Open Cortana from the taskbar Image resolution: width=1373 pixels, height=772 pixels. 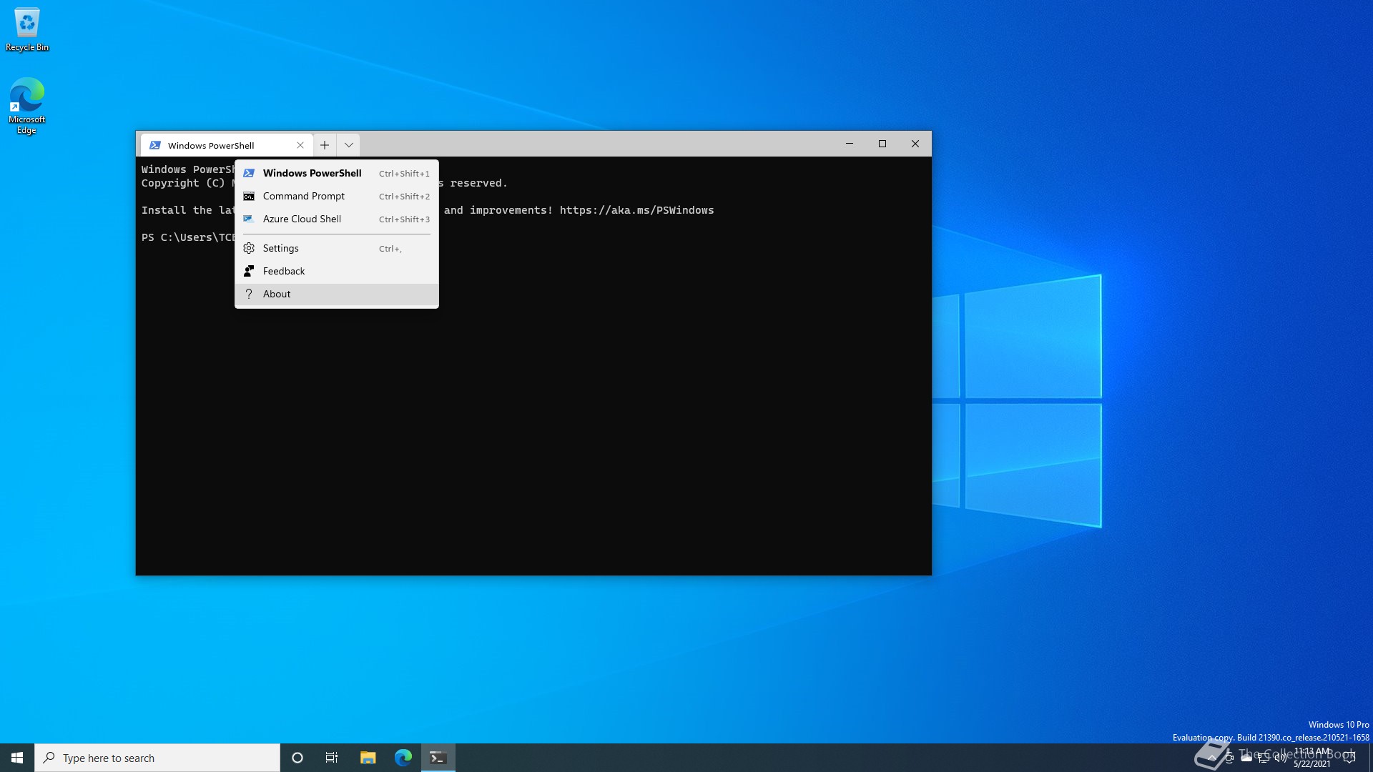(297, 758)
